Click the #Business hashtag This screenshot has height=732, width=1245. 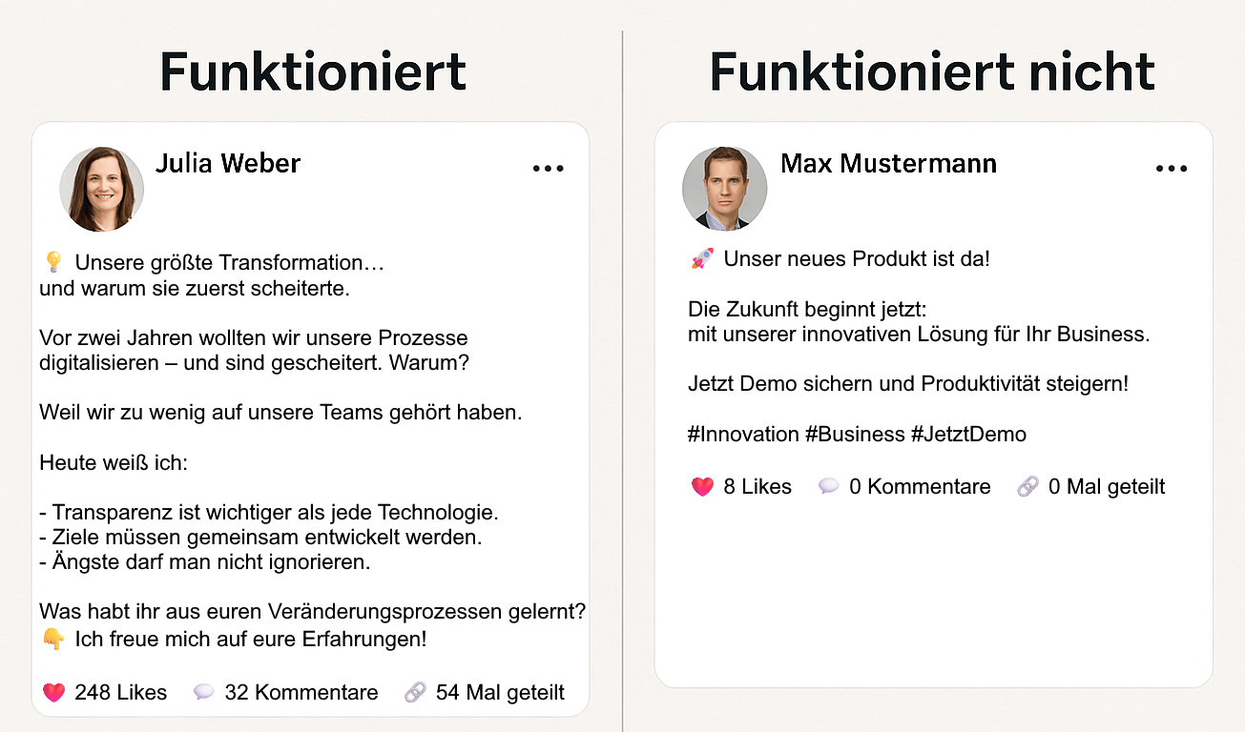pos(855,435)
